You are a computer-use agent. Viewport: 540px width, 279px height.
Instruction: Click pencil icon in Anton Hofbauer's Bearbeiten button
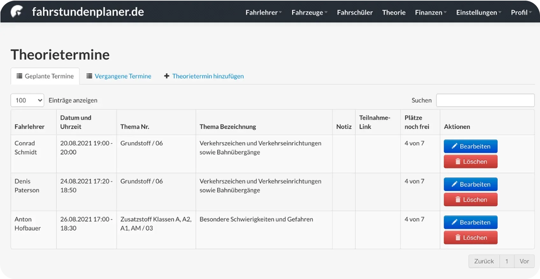(454, 222)
